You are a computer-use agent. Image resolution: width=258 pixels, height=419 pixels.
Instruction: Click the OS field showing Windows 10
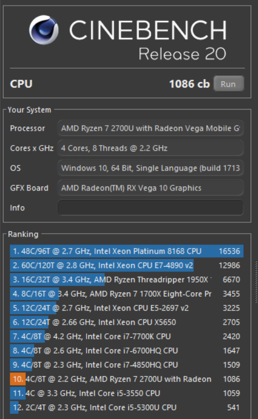pyautogui.click(x=150, y=168)
